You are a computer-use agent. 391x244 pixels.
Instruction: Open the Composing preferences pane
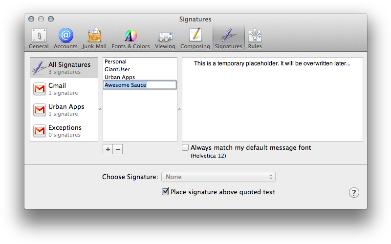195,39
